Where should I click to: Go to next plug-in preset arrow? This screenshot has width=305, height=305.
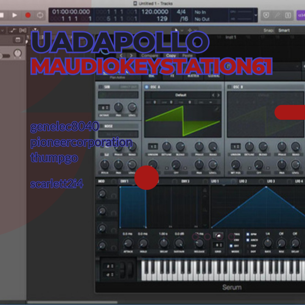coord(131,56)
